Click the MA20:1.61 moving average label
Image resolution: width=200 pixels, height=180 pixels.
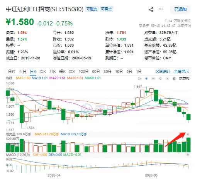tap(58, 78)
